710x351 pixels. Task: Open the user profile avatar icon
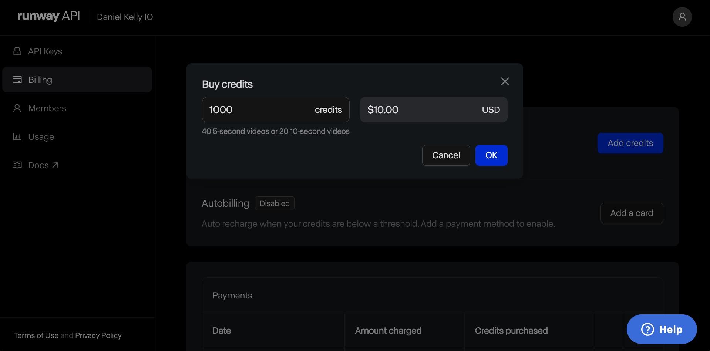pyautogui.click(x=682, y=17)
